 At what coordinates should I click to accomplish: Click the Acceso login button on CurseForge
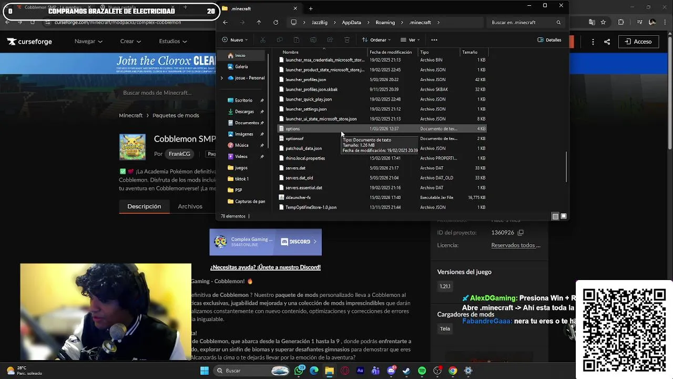coord(638,42)
